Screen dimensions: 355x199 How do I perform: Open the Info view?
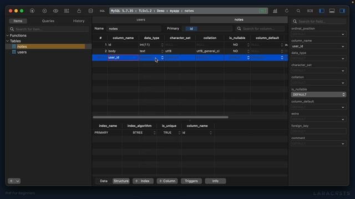tap(215, 181)
